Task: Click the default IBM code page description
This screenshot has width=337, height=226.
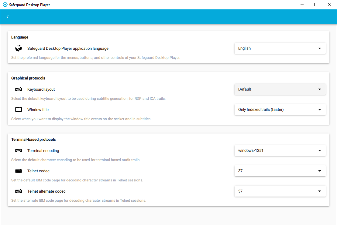Action: point(77,180)
